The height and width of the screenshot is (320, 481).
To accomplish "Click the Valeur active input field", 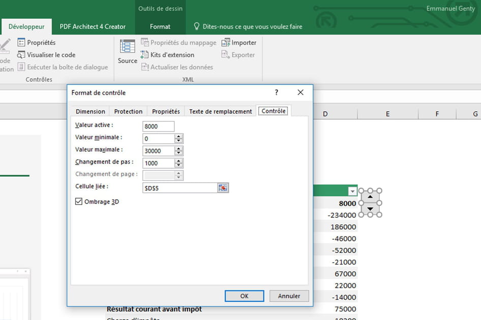I will [159, 126].
